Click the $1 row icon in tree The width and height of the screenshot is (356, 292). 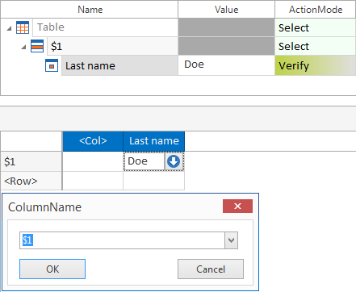[37, 46]
